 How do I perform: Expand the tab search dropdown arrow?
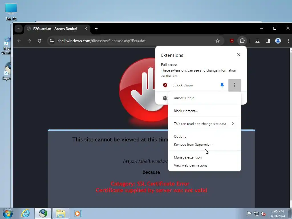(x=19, y=29)
